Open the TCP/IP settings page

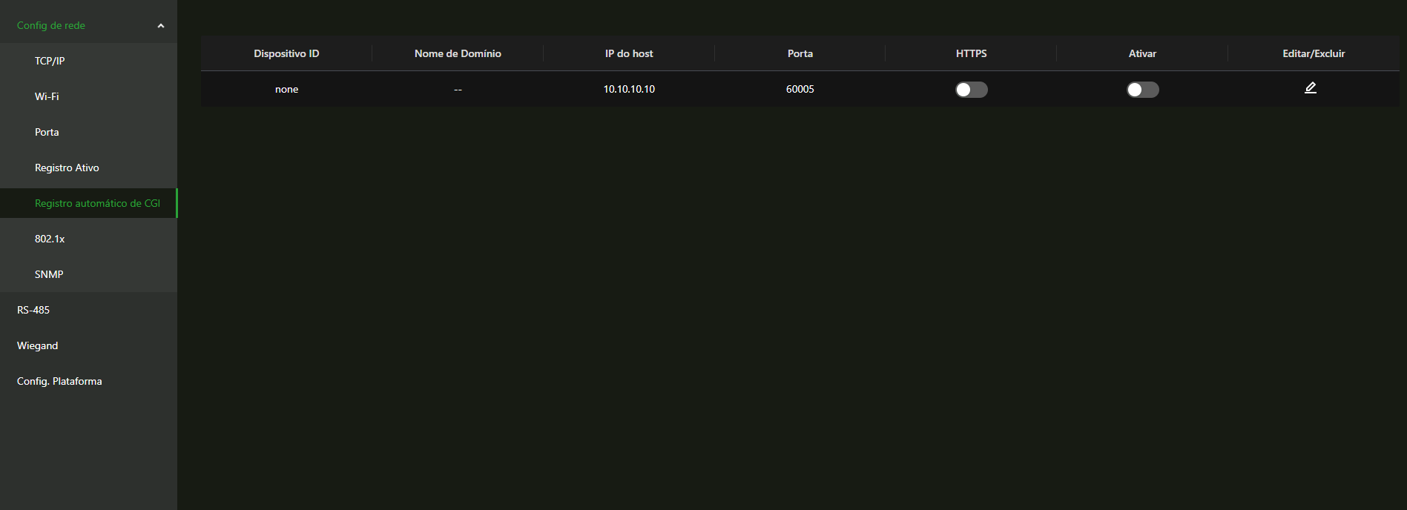click(x=50, y=61)
